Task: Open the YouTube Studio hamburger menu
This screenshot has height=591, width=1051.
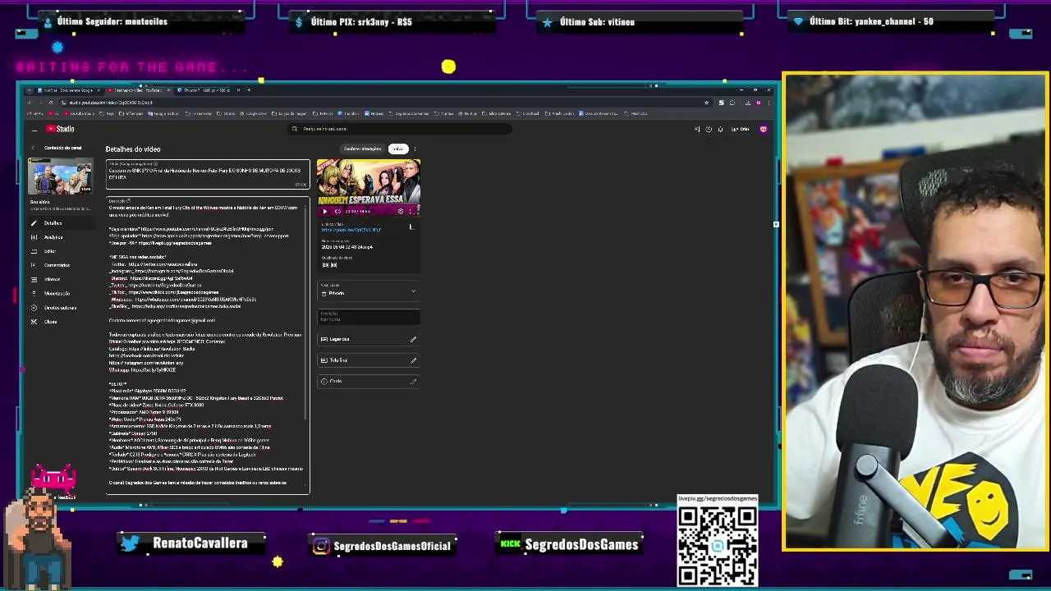Action: (x=34, y=130)
